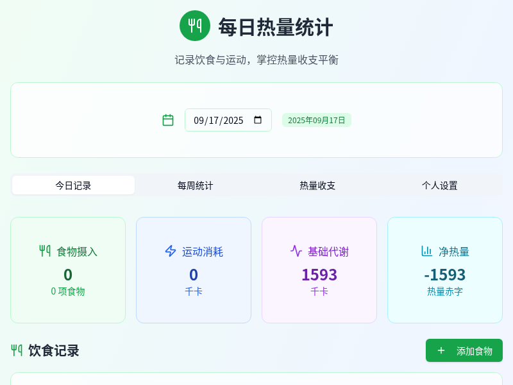Open the 热量收支 tab
This screenshot has width=513, height=385.
point(317,185)
